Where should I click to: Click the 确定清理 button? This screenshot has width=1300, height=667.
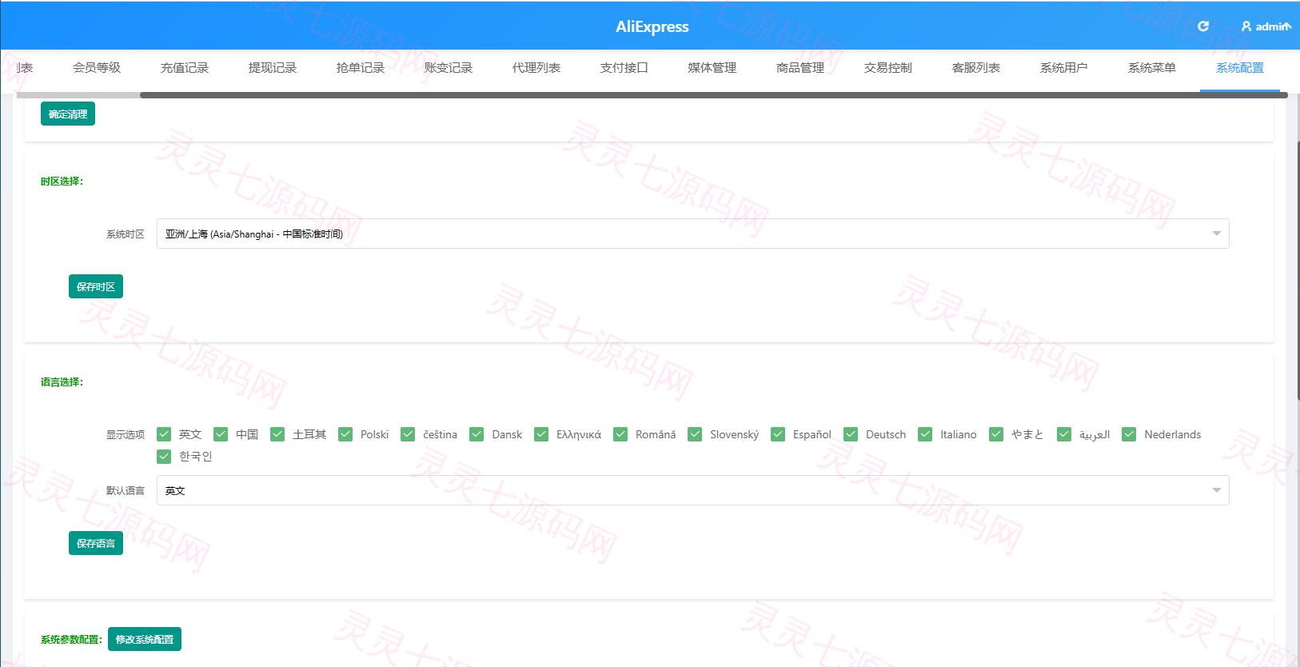tap(68, 114)
